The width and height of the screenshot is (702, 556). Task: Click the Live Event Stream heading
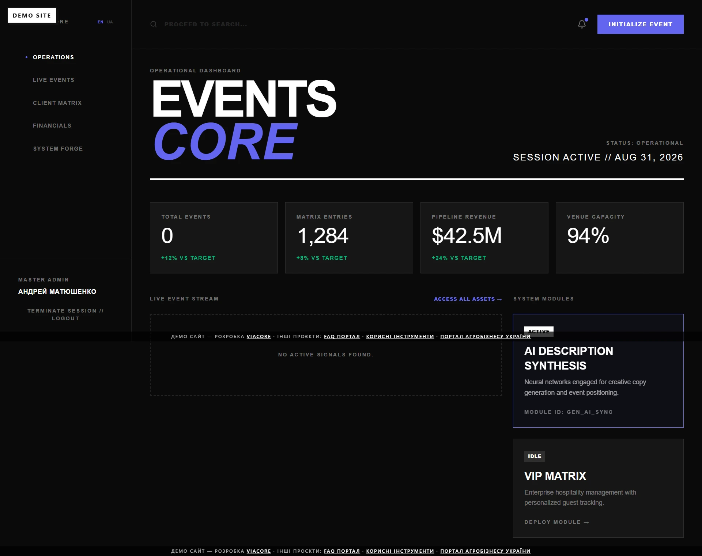184,299
